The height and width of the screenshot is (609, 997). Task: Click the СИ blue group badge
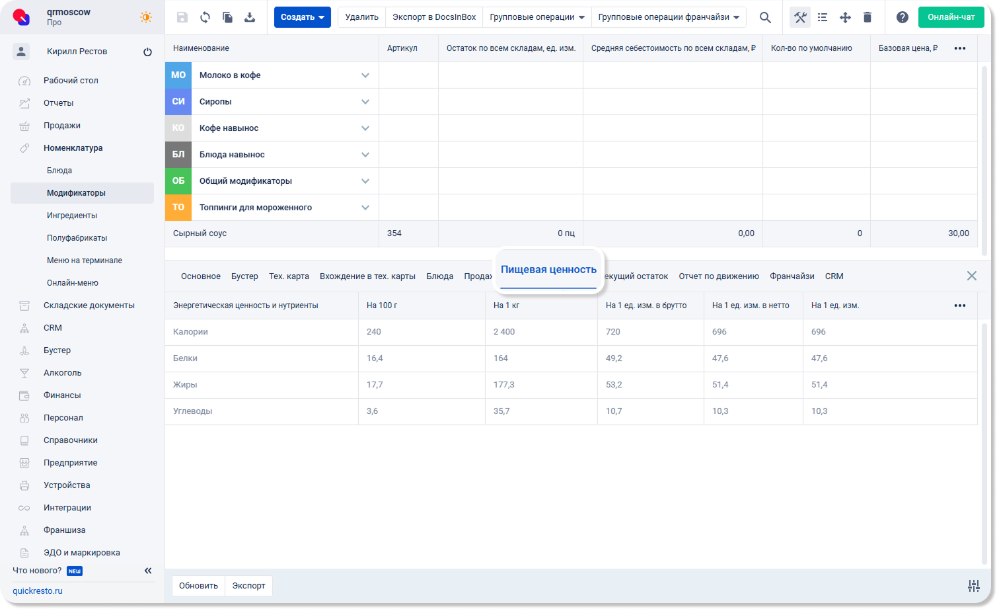click(178, 102)
